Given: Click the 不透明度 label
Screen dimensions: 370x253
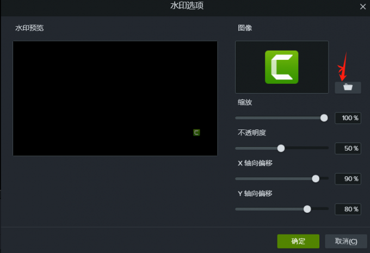Looking at the screenshot, I should [x=252, y=133].
